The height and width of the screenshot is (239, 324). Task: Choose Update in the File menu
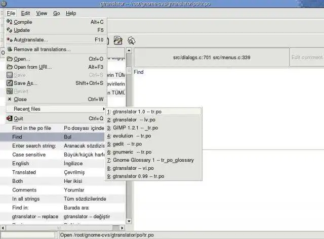(x=56, y=30)
